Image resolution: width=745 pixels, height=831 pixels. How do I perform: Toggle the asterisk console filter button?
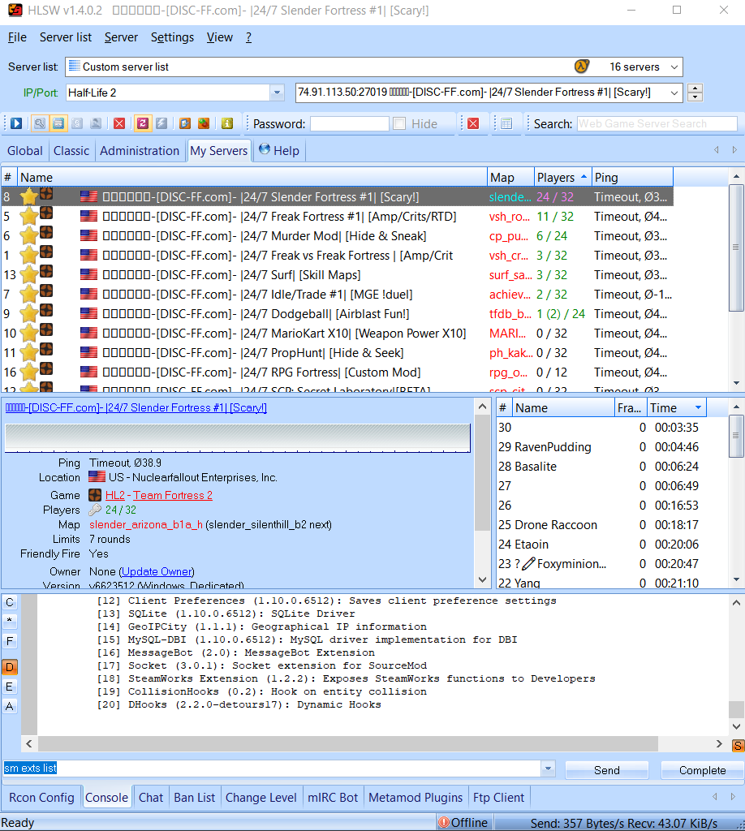click(10, 621)
